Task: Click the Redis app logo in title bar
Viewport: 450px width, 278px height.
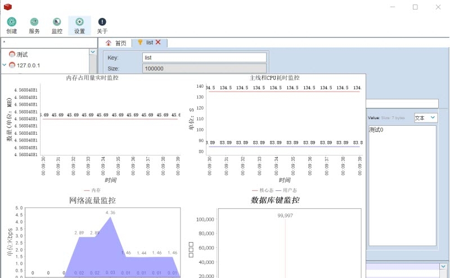Action: point(7,6)
